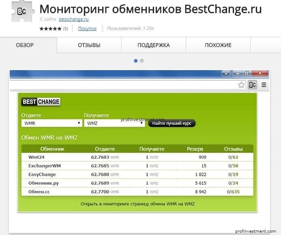Switch to the ОБЗОР tab
The height and width of the screenshot is (235, 281).
click(25, 45)
